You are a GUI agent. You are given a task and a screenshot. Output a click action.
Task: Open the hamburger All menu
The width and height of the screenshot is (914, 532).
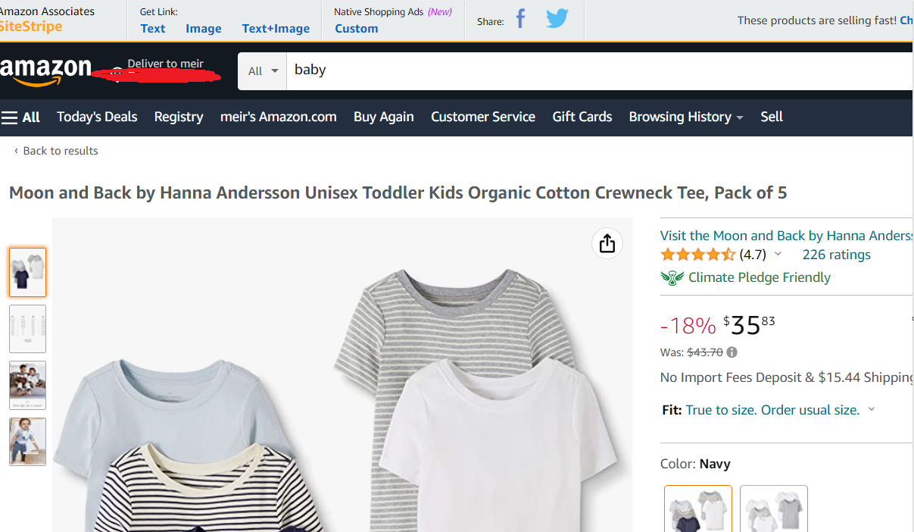coord(21,117)
